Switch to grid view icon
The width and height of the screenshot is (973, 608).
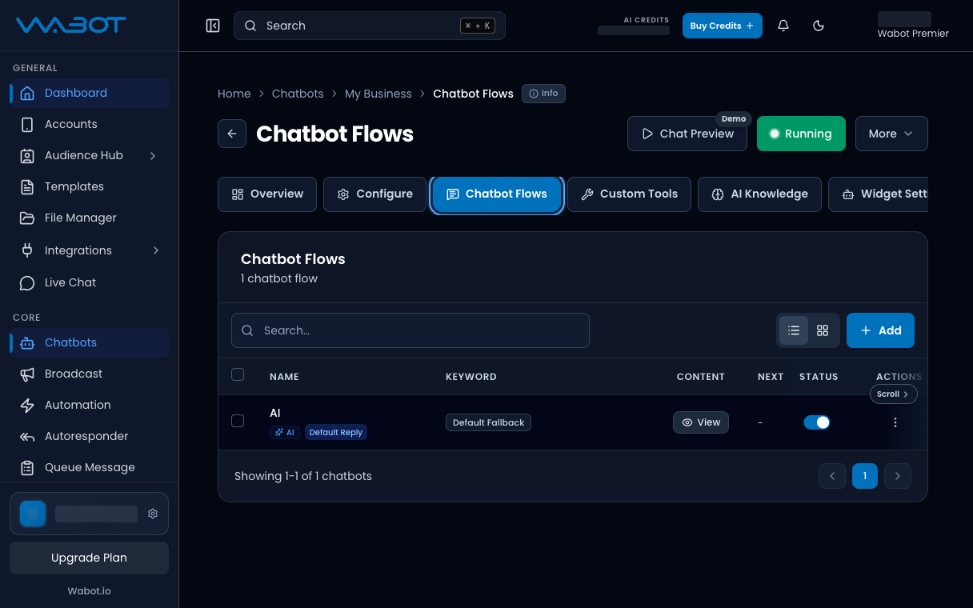click(823, 330)
